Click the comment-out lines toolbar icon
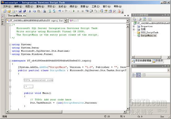171x119 pixels. (50, 11)
